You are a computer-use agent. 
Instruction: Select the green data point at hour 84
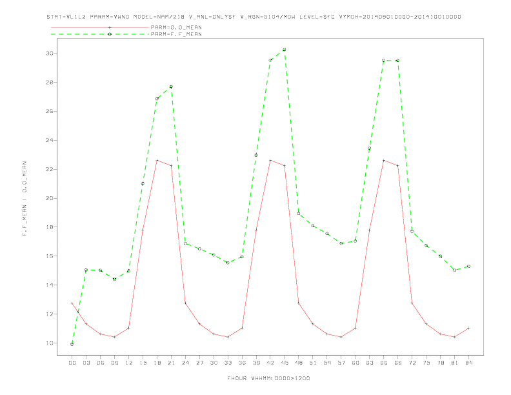468,267
